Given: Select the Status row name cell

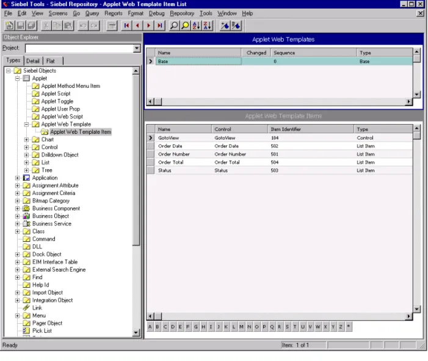Looking at the screenshot, I should (183, 170).
